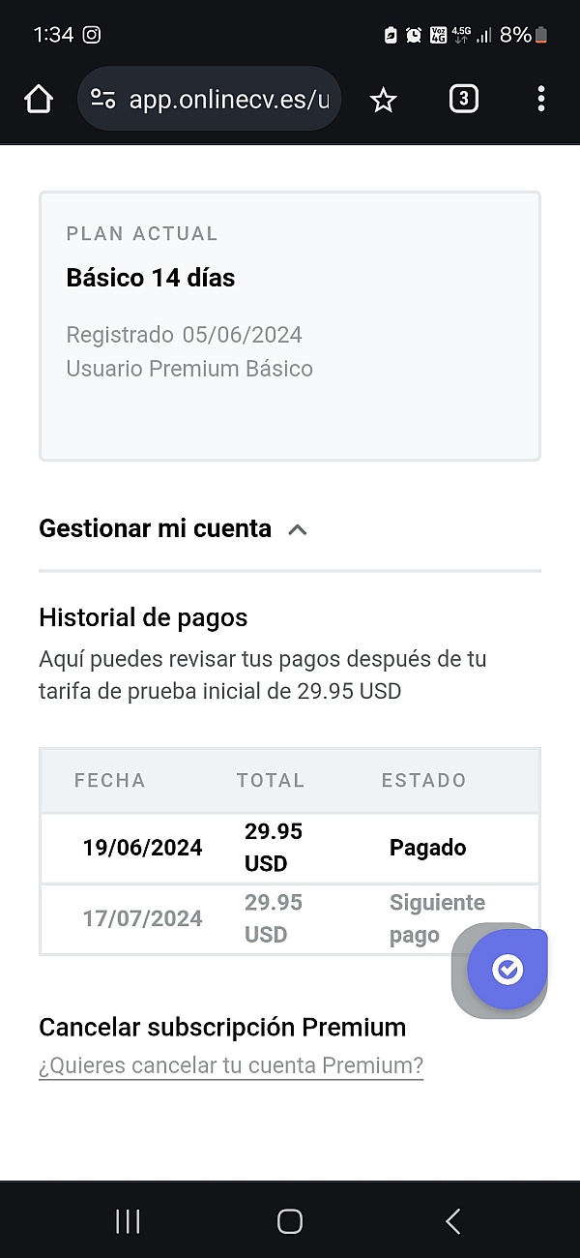The image size is (580, 1258).
Task: Tap the Android back arrow
Action: 452,1221
